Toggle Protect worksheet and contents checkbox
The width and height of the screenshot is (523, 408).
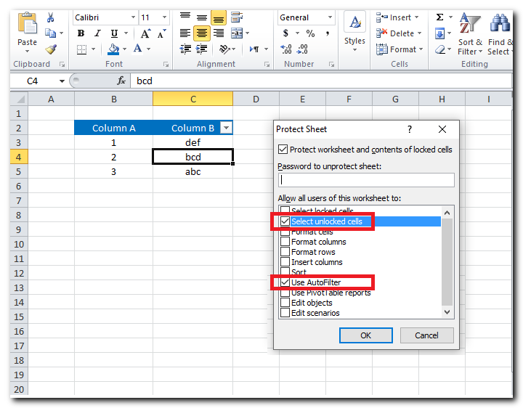click(283, 150)
